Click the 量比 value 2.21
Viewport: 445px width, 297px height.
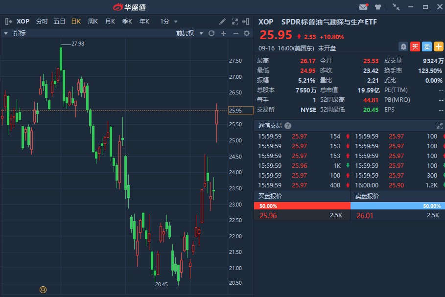pos(373,80)
